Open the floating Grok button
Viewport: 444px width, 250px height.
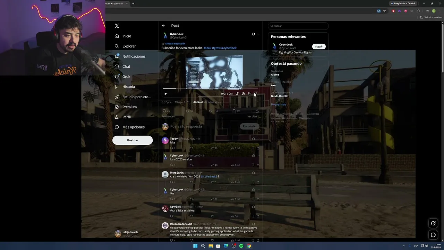point(433,223)
